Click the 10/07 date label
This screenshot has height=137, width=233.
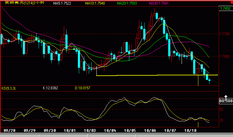(x=170, y=131)
